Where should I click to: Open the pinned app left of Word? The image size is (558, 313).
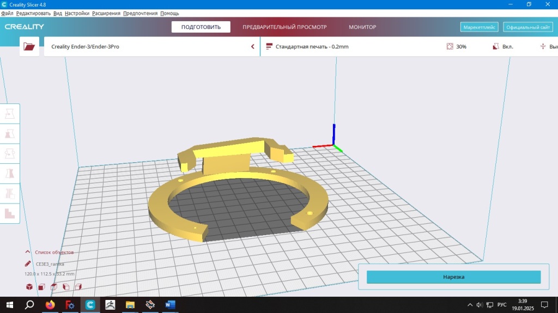click(150, 305)
